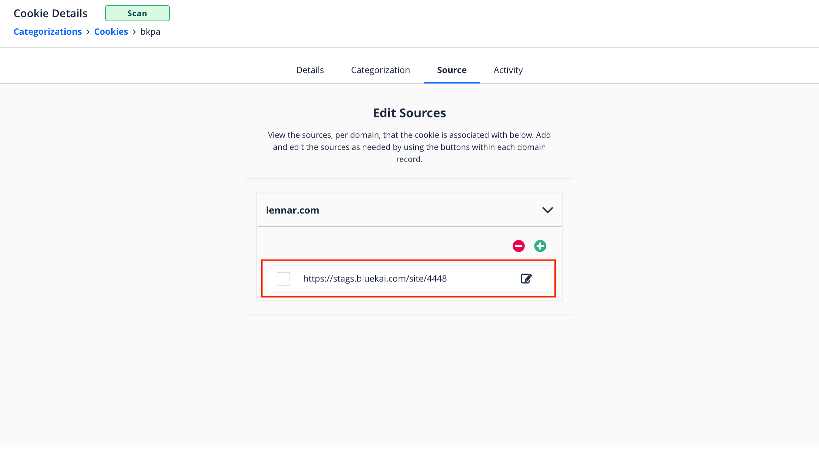Click the bkpa breadcrumb text

[x=150, y=32]
